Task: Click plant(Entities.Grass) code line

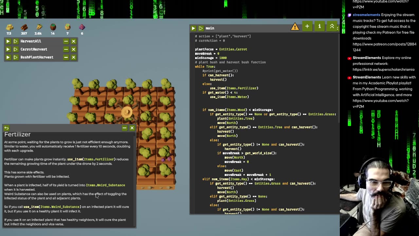Action: click(x=237, y=201)
